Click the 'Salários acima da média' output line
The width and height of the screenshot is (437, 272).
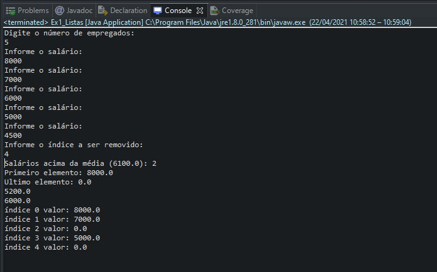pyautogui.click(x=80, y=163)
